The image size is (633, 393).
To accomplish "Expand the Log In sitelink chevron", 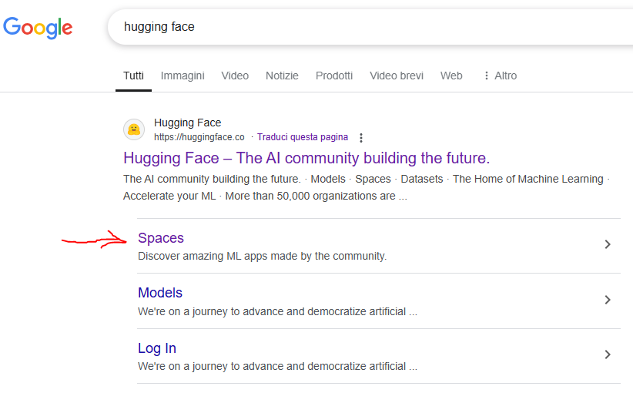I will point(608,354).
